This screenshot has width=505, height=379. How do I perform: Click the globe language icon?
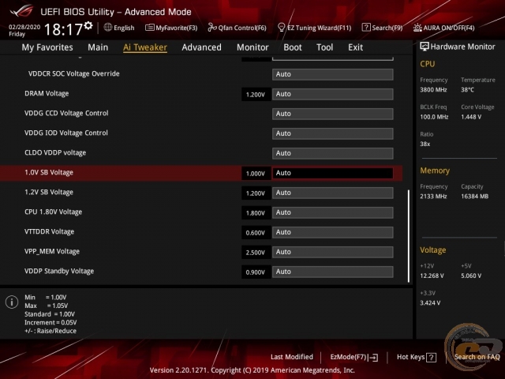tap(108, 28)
